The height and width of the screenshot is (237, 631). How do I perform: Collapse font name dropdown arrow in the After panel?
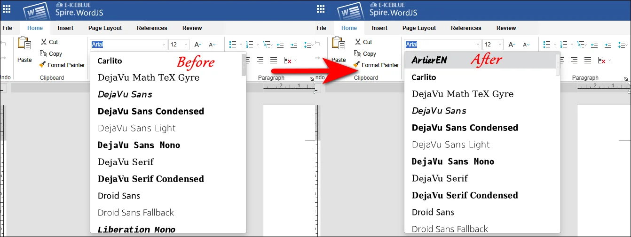tap(478, 45)
